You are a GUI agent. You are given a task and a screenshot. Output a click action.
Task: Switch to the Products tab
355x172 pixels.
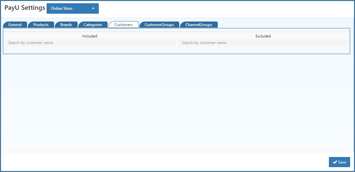[x=41, y=25]
